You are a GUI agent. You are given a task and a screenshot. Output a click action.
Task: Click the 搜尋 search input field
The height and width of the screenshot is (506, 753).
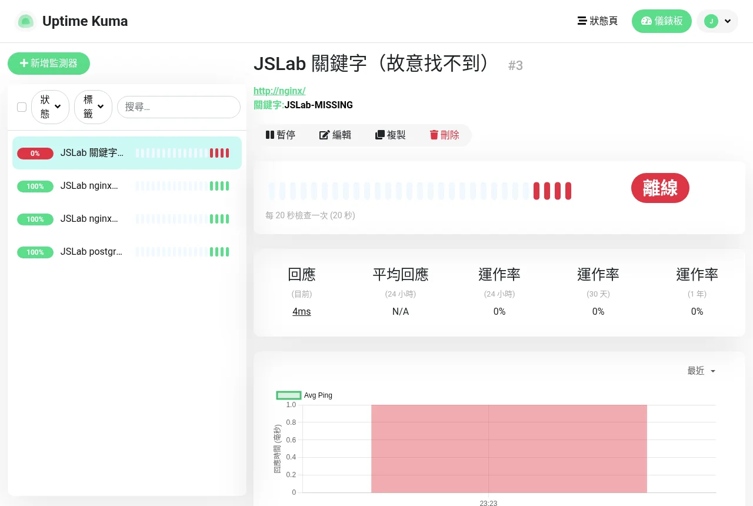point(179,107)
